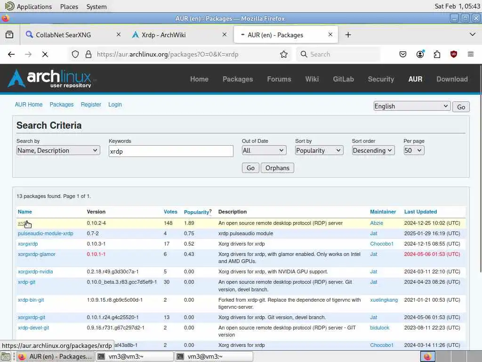This screenshot has width=482, height=362.
Task: Open the Extensions puzzle icon
Action: tap(437, 55)
